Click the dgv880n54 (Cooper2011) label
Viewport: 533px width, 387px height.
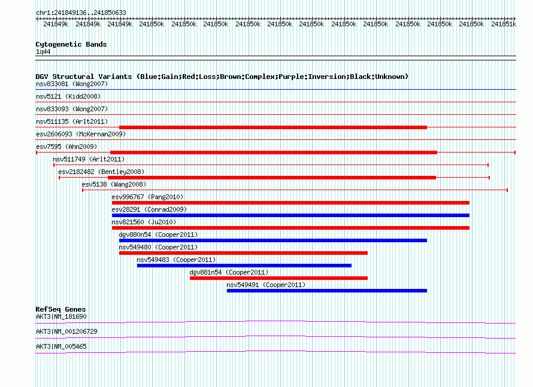(158, 234)
